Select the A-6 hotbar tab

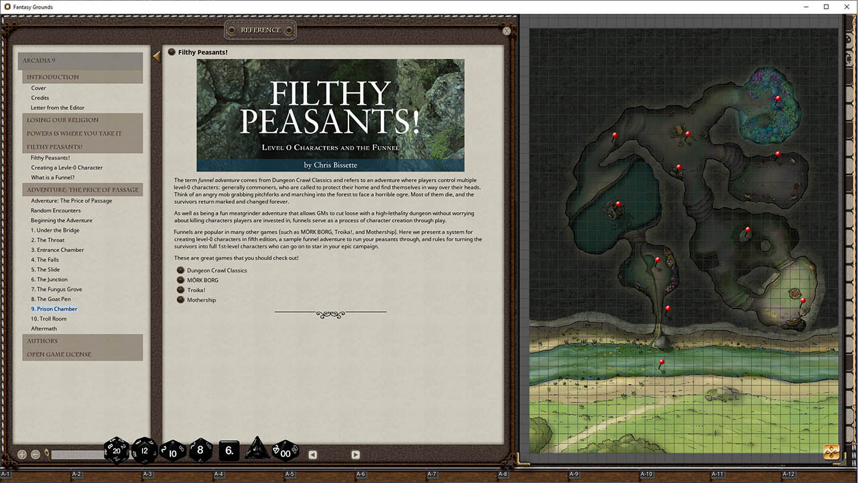(x=360, y=473)
